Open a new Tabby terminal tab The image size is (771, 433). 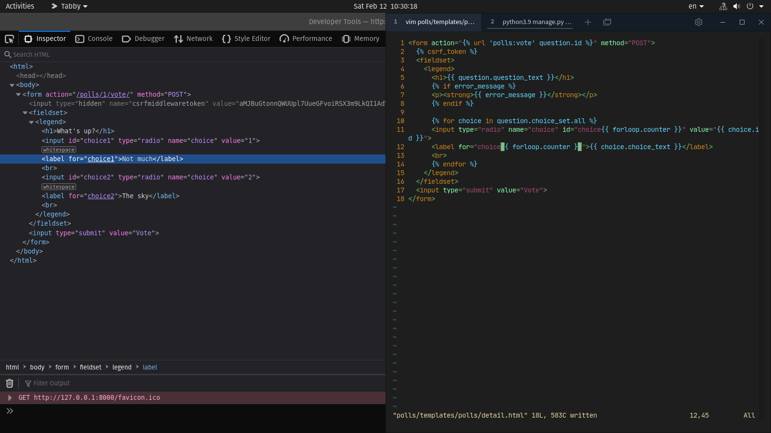pyautogui.click(x=588, y=22)
